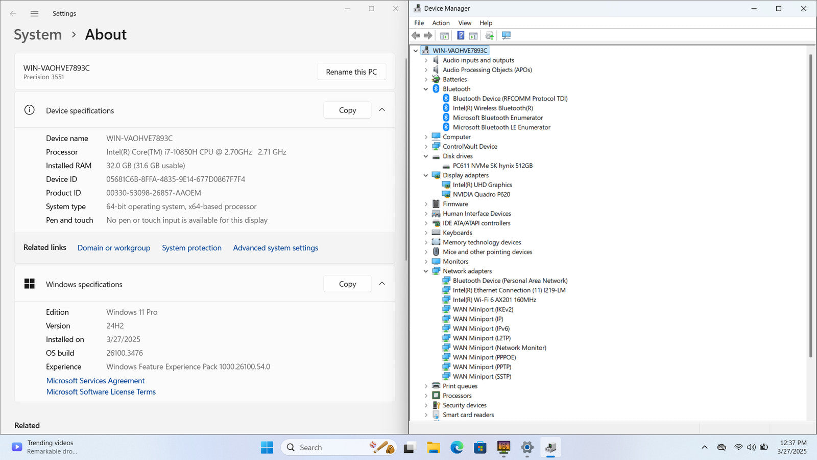Expand the Processors node
Image resolution: width=817 pixels, height=460 pixels.
click(426, 396)
